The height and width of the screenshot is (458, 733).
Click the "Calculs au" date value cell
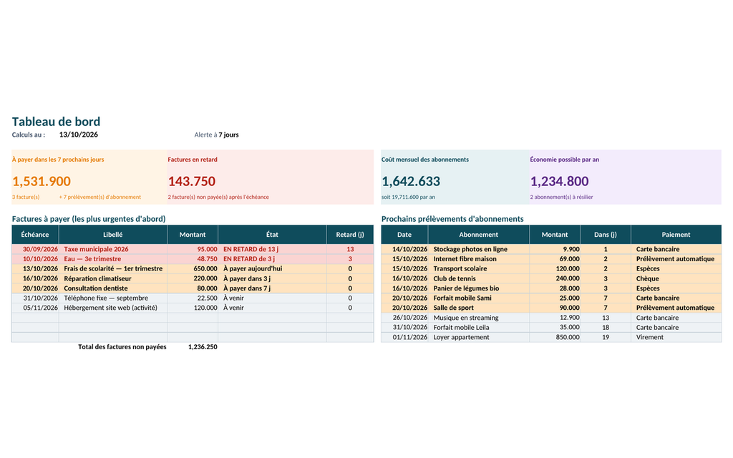click(79, 135)
